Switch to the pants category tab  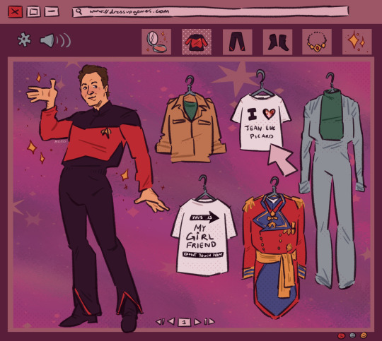click(237, 42)
